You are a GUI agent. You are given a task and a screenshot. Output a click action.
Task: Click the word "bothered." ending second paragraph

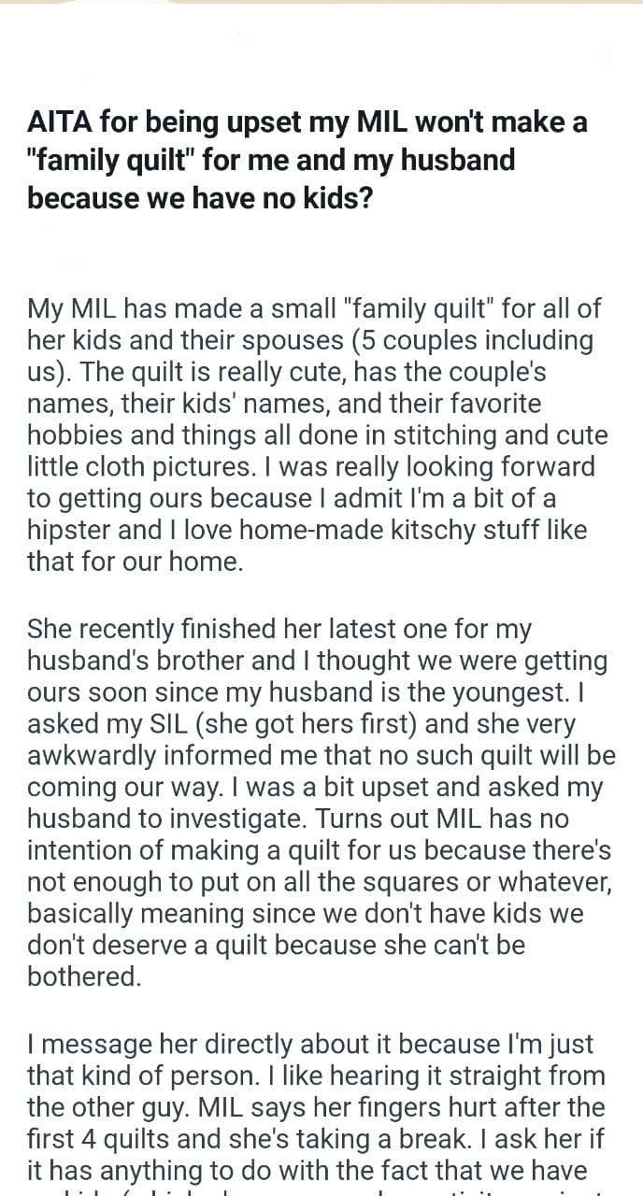click(85, 978)
